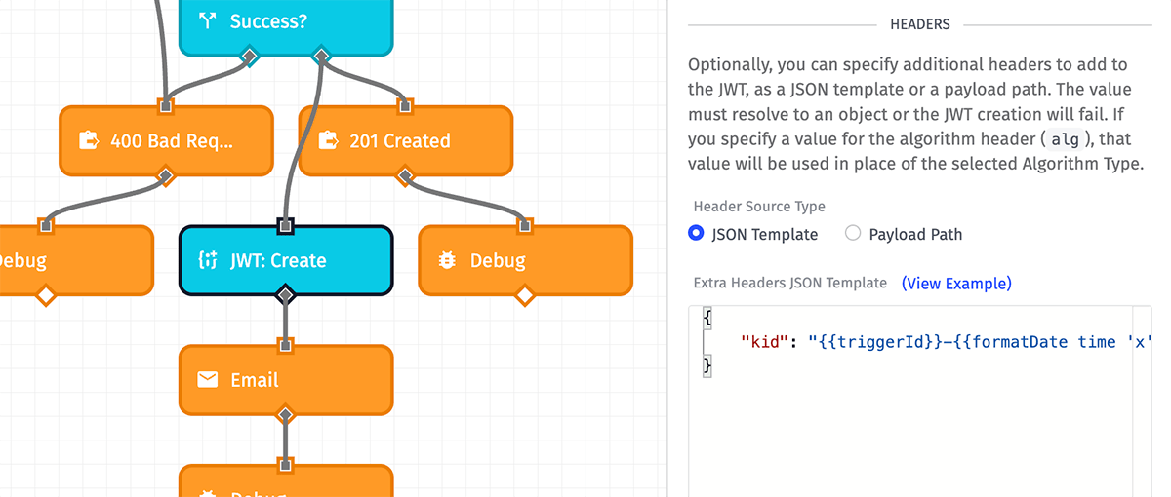This screenshot has height=497, width=1171.
Task: Click the input connector atop bottom cut-off node
Action: tap(286, 466)
